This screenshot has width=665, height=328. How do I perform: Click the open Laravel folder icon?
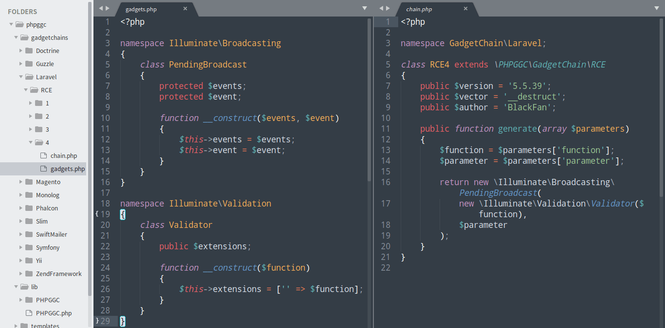pos(29,77)
